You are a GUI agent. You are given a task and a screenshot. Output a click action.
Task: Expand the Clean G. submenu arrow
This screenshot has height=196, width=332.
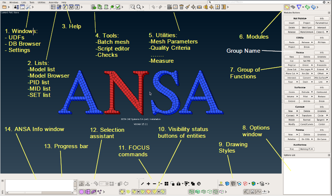[x=327, y=32]
